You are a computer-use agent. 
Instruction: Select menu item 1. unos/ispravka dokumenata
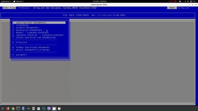39,23
